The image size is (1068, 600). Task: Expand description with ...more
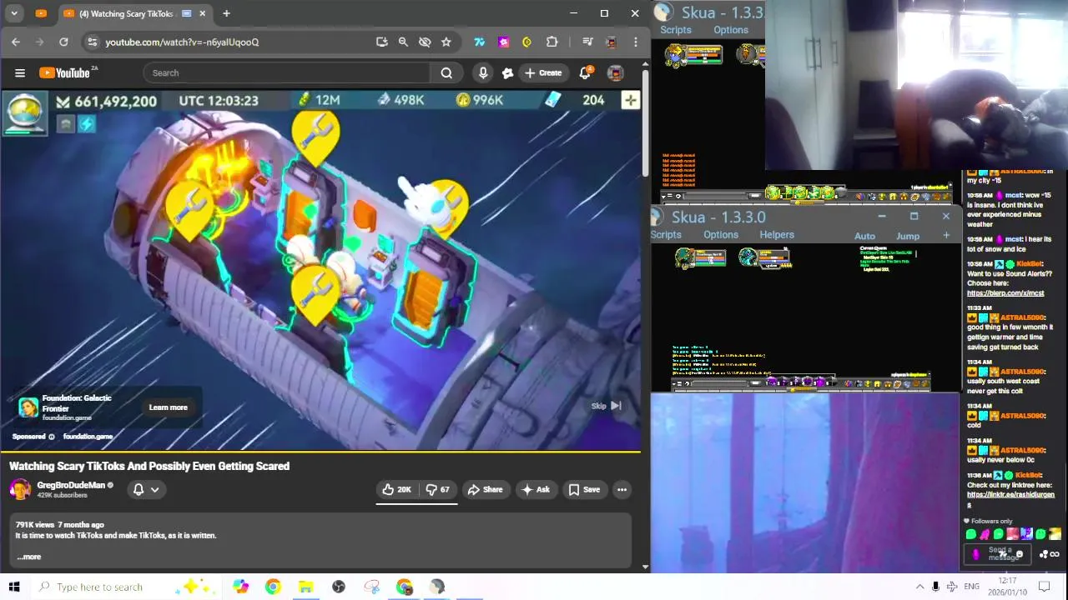[28, 557]
